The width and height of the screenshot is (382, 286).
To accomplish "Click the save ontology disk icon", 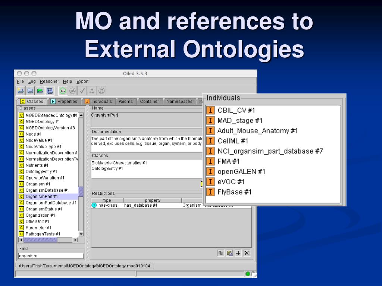I will (50, 91).
